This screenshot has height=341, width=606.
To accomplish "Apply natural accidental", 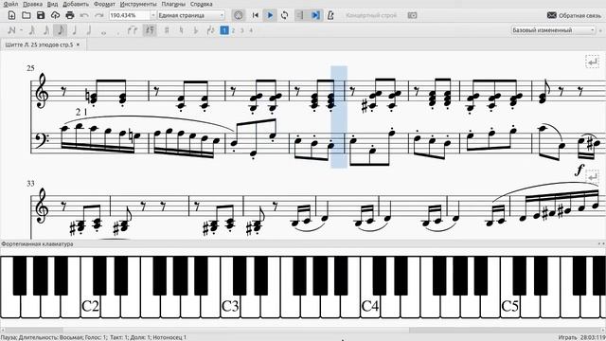I will [x=181, y=30].
